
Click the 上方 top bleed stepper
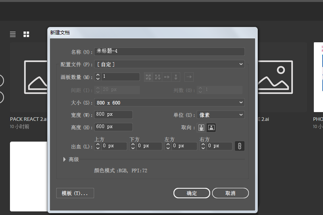click(98, 146)
